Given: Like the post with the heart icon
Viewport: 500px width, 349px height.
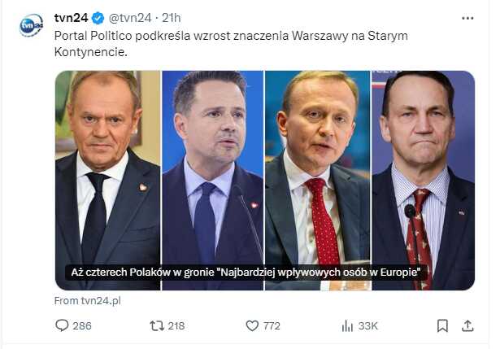Looking at the screenshot, I should click(x=252, y=325).
